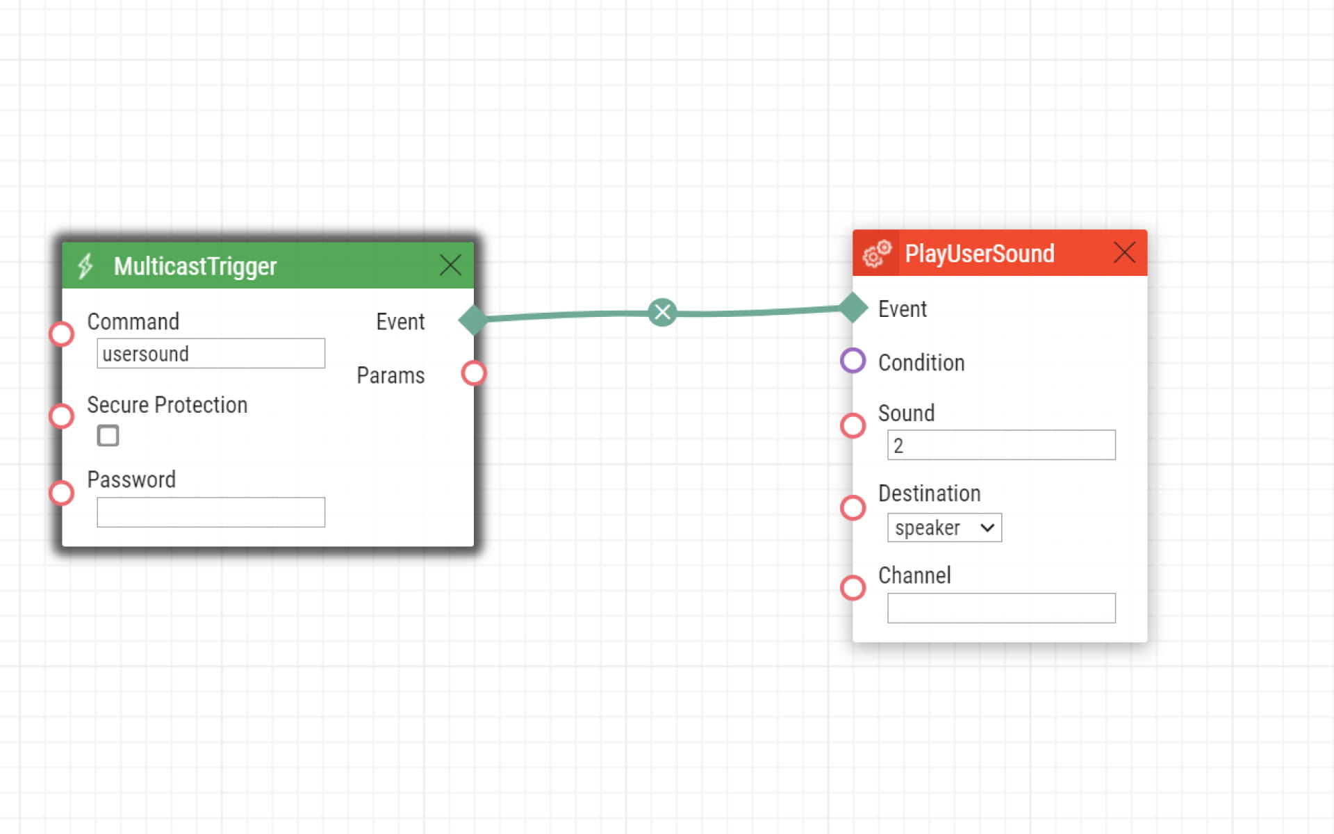Click the MulticastTrigger lightning icon
The height and width of the screenshot is (834, 1334).
85,265
